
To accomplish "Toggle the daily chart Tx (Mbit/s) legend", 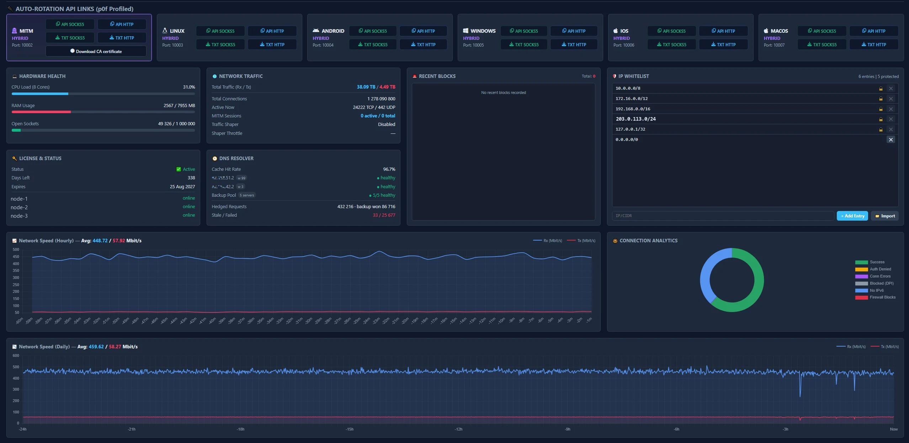I will (x=884, y=347).
